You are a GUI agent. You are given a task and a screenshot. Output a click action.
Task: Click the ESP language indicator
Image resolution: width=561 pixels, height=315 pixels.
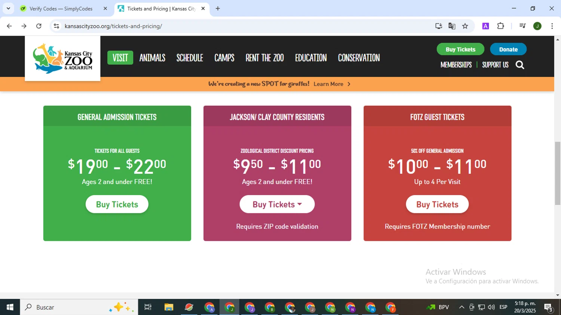click(x=503, y=307)
